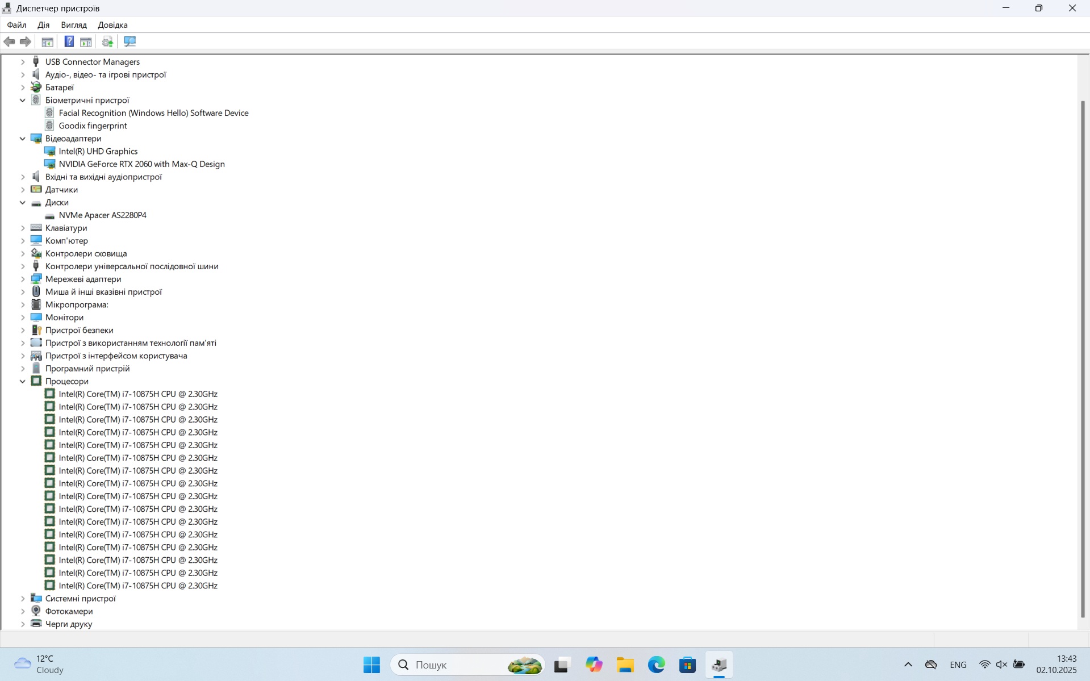Click the Scan for hardware changes icon

[x=130, y=41]
